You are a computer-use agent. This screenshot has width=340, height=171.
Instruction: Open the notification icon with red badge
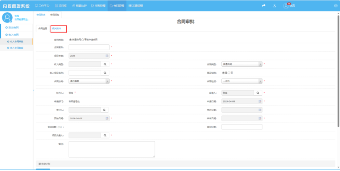(286, 6)
